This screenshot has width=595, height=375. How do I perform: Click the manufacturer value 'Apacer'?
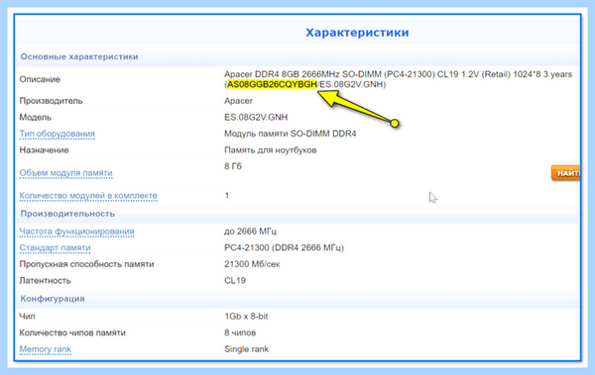238,101
